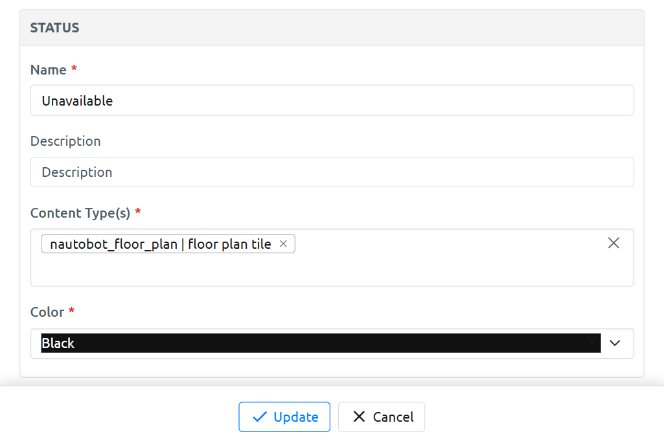Click the Color field label
The width and height of the screenshot is (664, 447).
(47, 312)
